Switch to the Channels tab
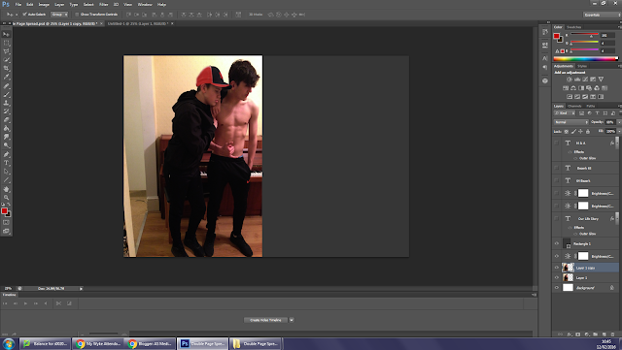 pyautogui.click(x=574, y=106)
